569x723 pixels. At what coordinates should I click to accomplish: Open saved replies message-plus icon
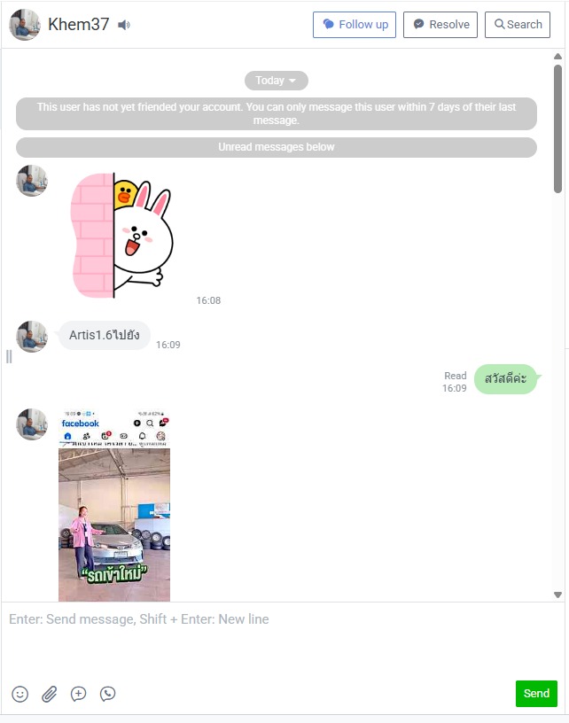pos(78,694)
